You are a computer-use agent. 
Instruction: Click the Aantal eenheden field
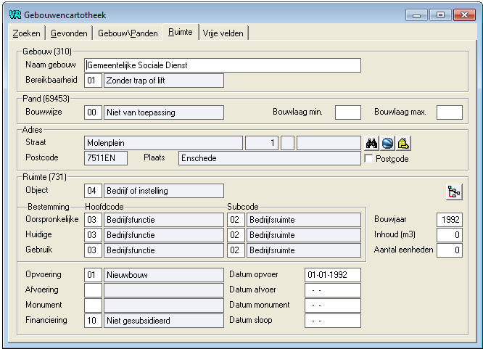[x=450, y=250]
